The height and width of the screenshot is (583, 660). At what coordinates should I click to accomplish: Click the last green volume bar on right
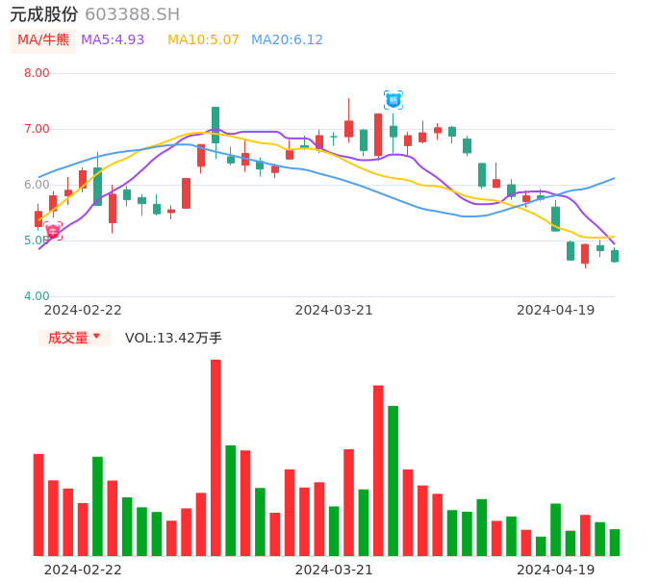(x=615, y=543)
